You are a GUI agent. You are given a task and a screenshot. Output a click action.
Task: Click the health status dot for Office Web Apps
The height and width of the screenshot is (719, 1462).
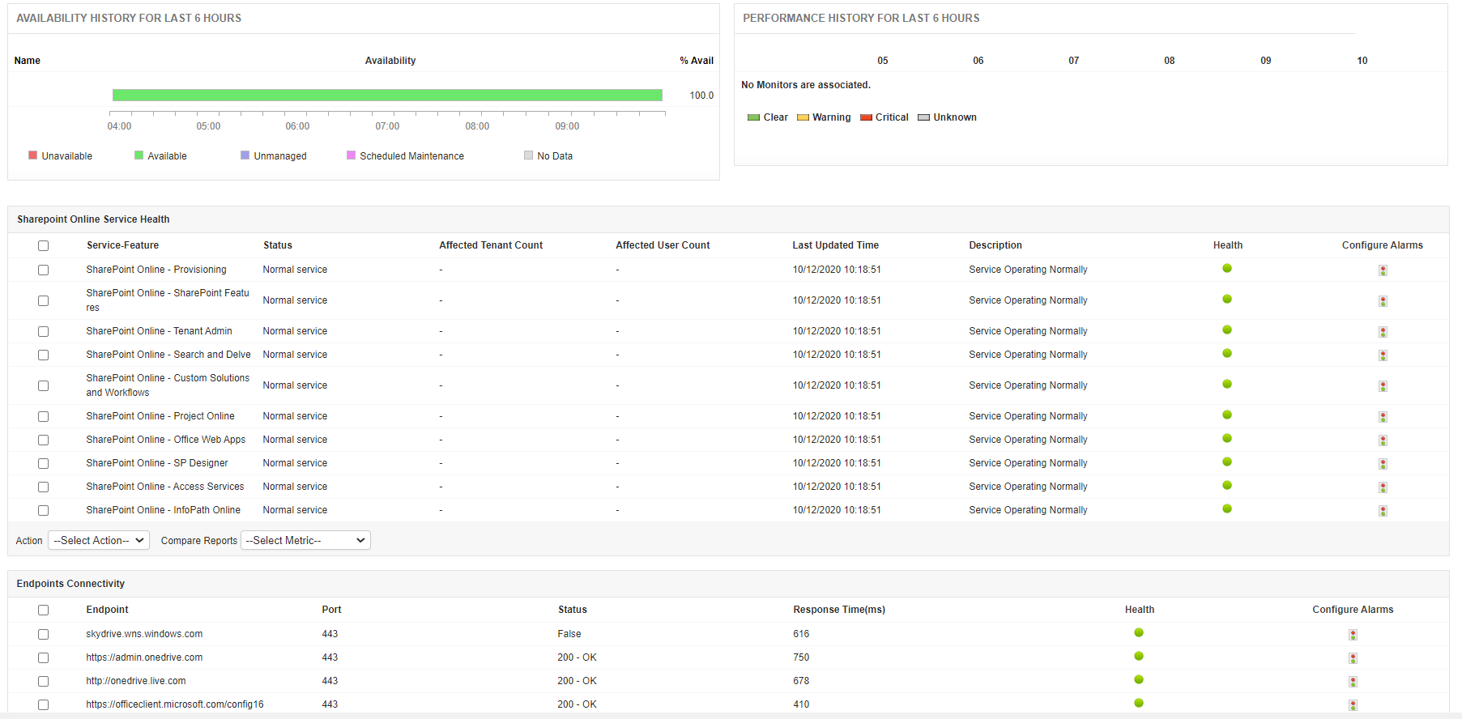[1227, 438]
